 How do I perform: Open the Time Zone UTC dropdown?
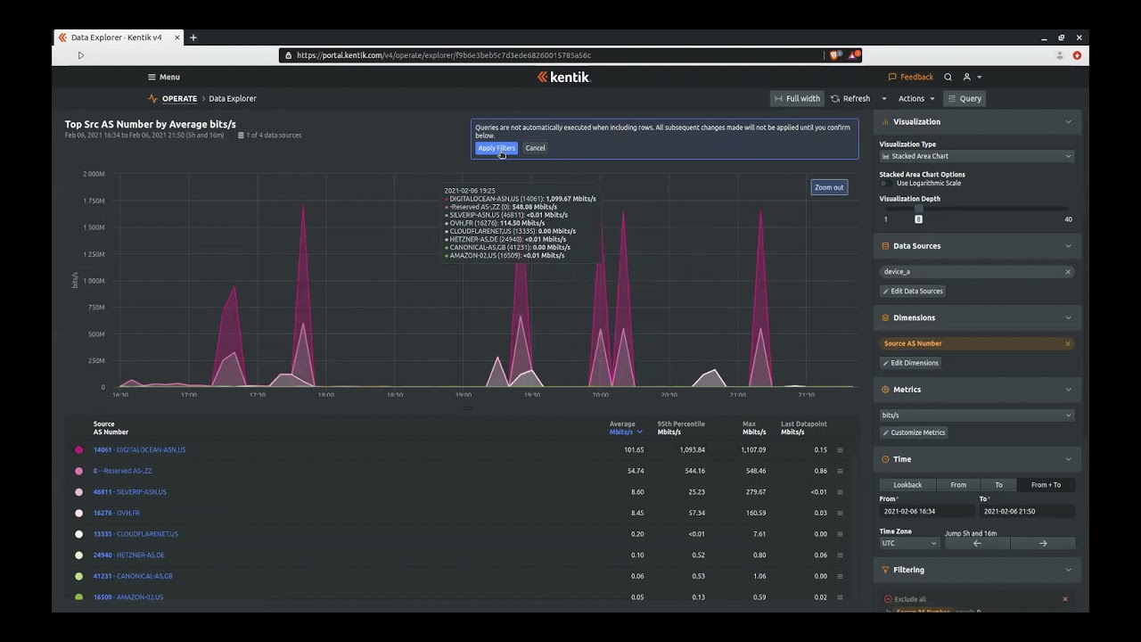909,543
